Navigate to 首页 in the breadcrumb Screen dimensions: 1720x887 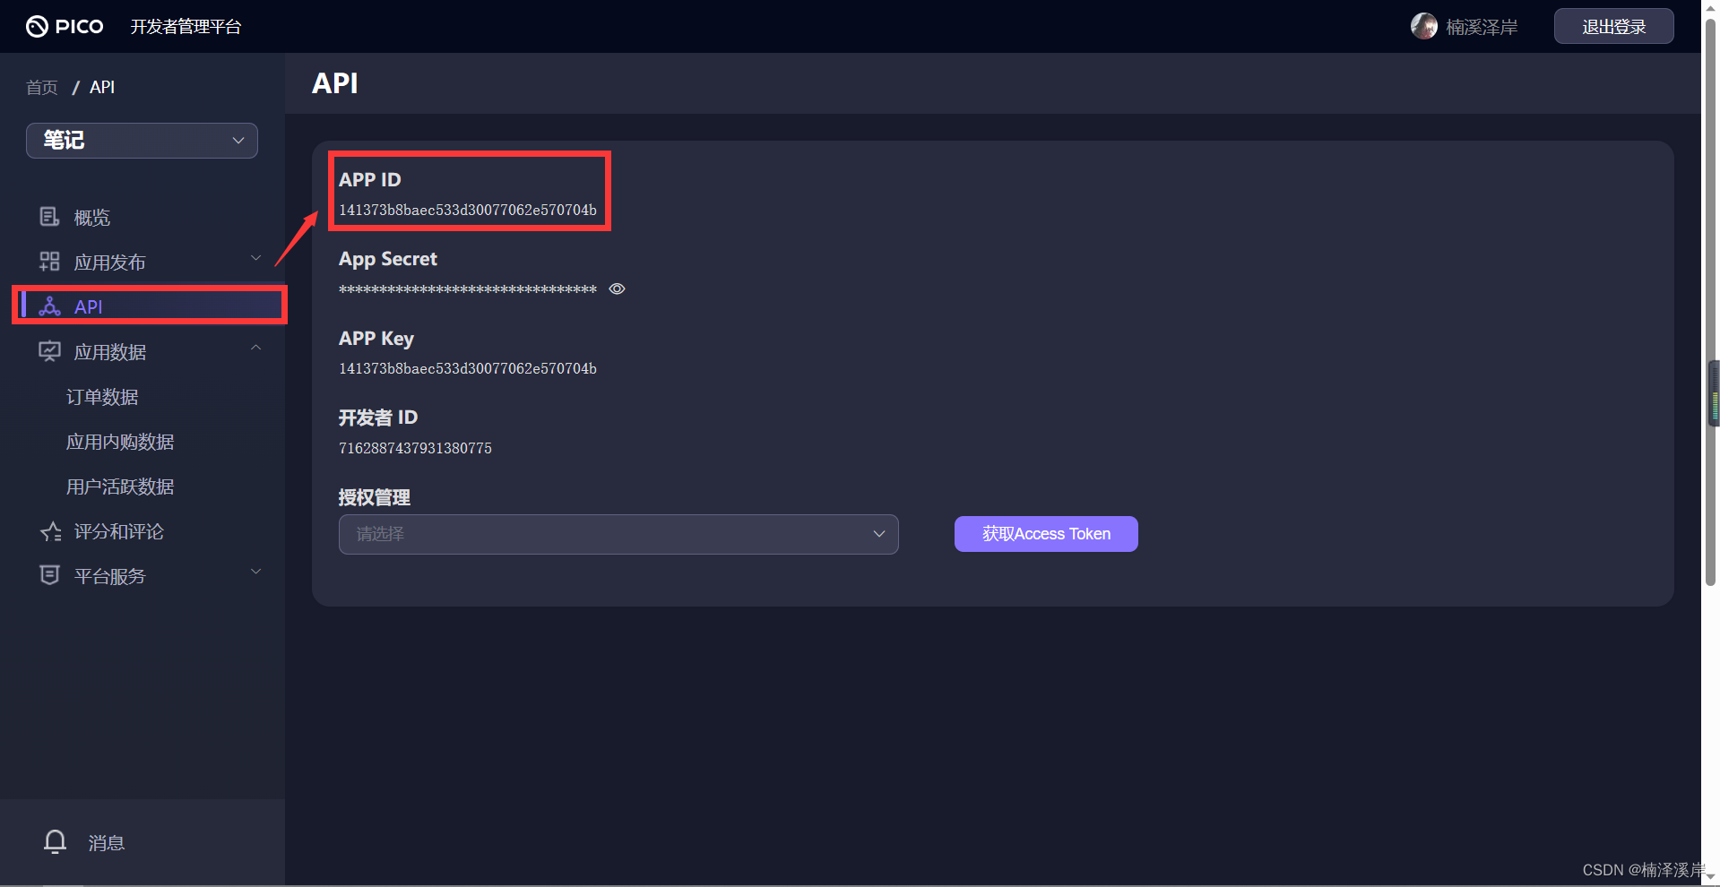coord(40,87)
